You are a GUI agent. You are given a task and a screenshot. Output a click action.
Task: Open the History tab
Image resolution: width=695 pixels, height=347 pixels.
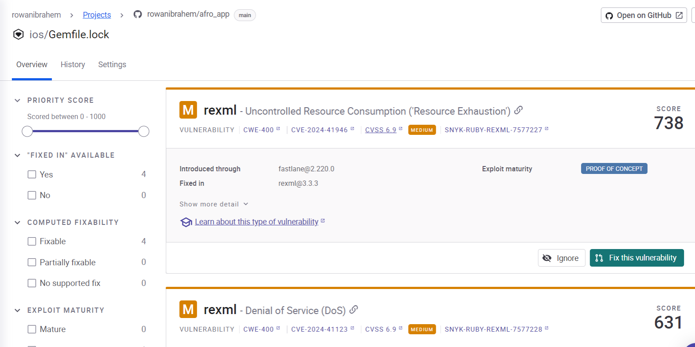coord(73,65)
